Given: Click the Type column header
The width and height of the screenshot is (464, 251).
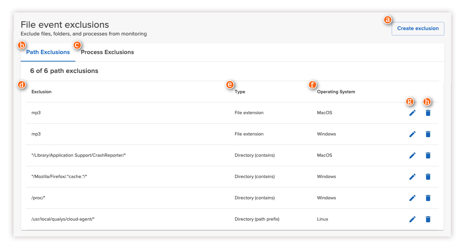Looking at the screenshot, I should 240,92.
